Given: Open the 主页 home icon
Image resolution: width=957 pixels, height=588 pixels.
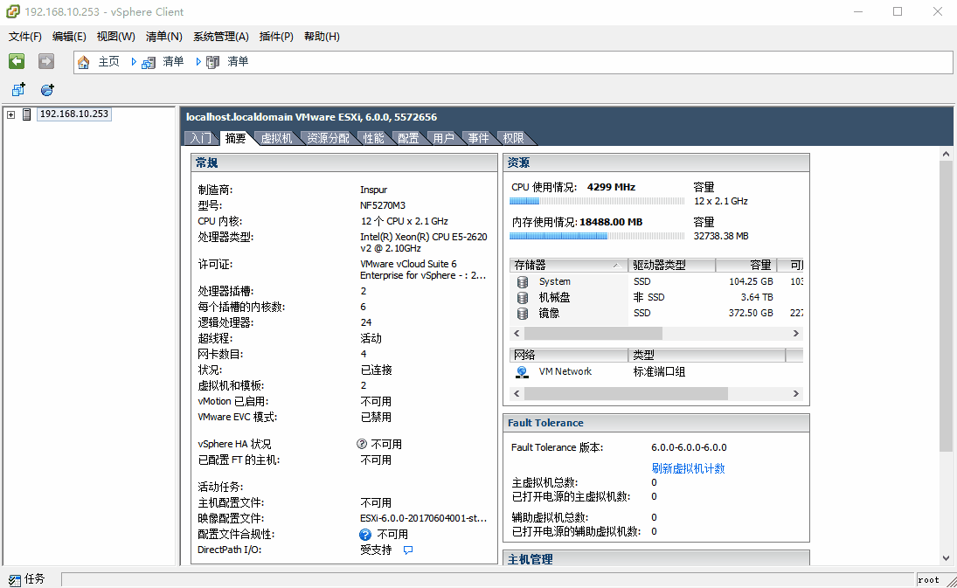Looking at the screenshot, I should 83,61.
